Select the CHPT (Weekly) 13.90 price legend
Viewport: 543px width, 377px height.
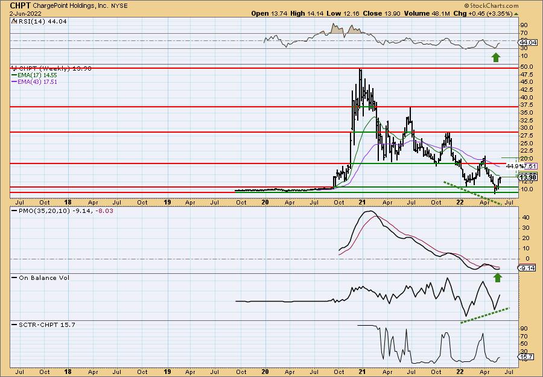(52, 69)
